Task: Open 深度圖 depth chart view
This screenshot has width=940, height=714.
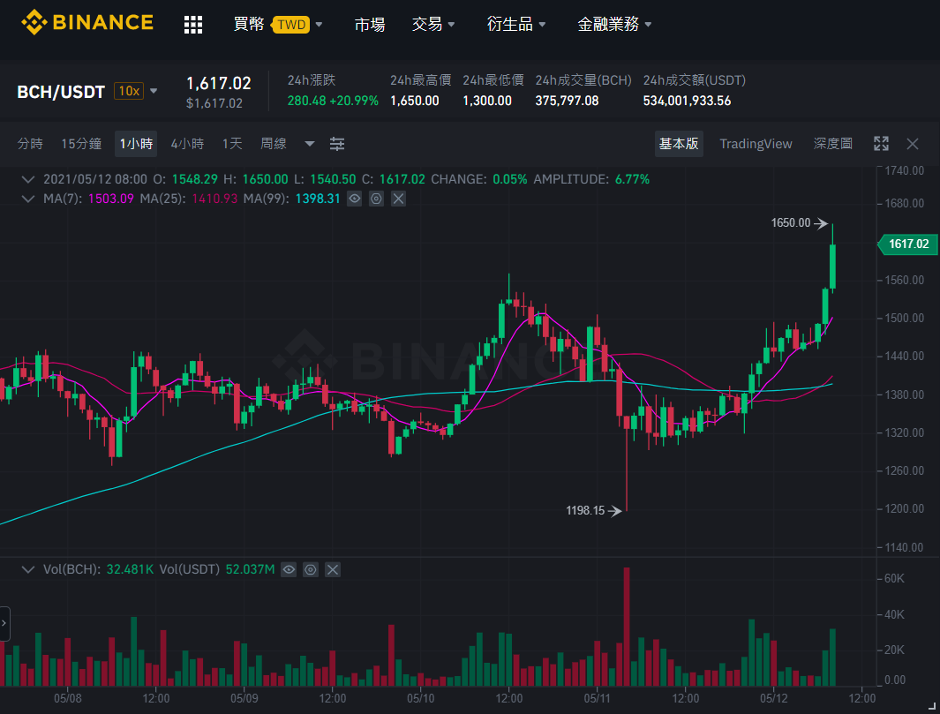Action: point(832,144)
